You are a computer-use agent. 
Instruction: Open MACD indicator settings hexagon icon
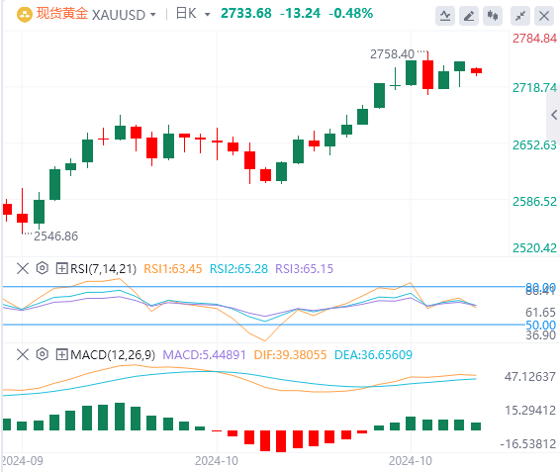(x=43, y=354)
